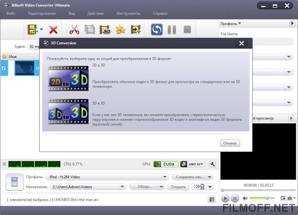The height and width of the screenshot is (215, 298).
Task: Click the Обзор browse button
Action: (x=144, y=187)
